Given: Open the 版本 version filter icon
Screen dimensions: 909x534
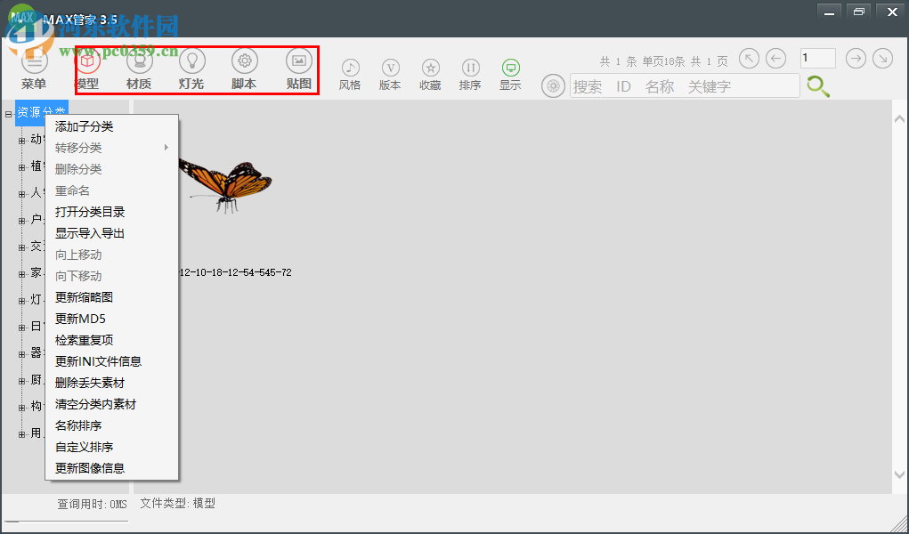Looking at the screenshot, I should click(391, 68).
